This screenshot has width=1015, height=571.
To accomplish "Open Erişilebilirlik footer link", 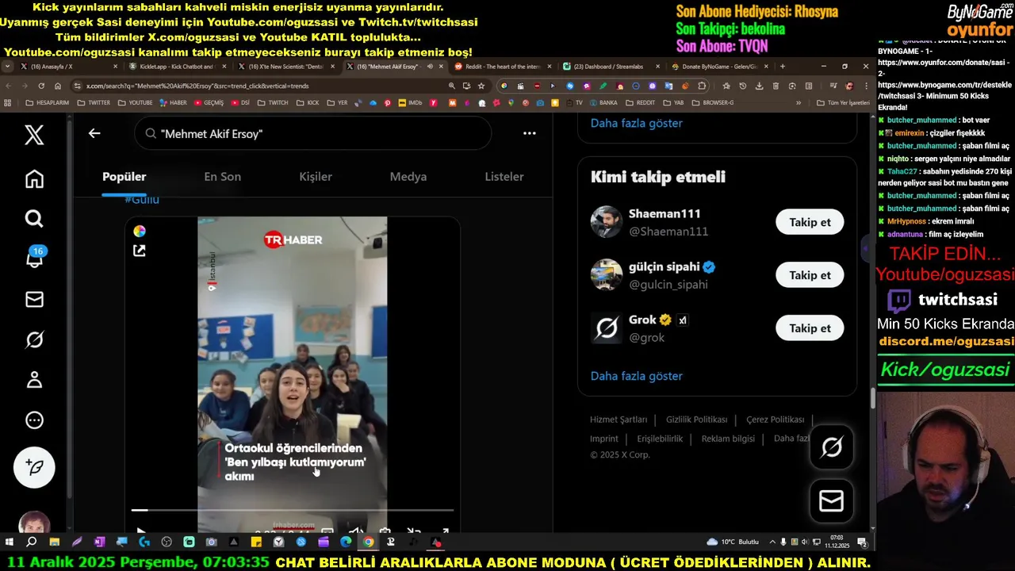I will point(660,439).
